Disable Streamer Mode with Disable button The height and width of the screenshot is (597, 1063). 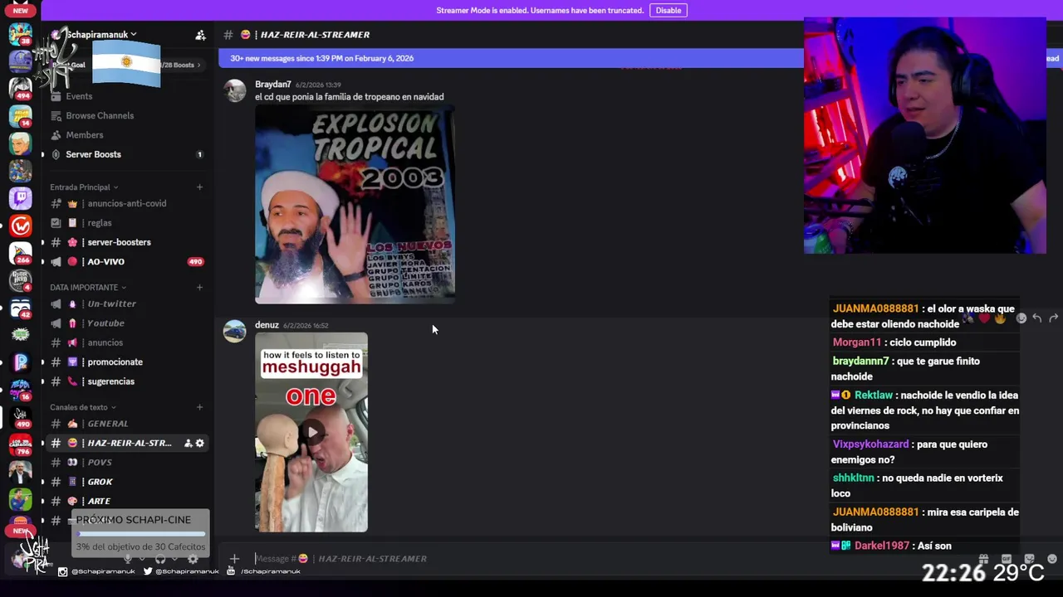point(669,10)
